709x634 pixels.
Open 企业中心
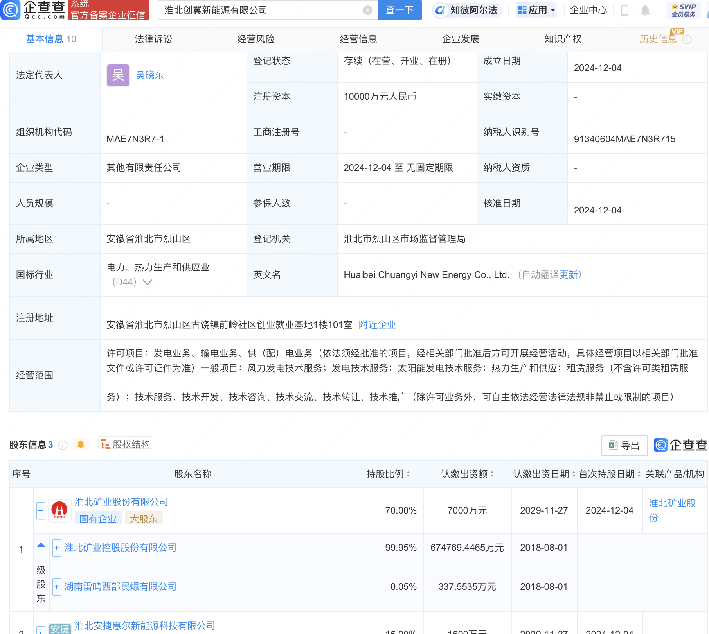(x=588, y=10)
